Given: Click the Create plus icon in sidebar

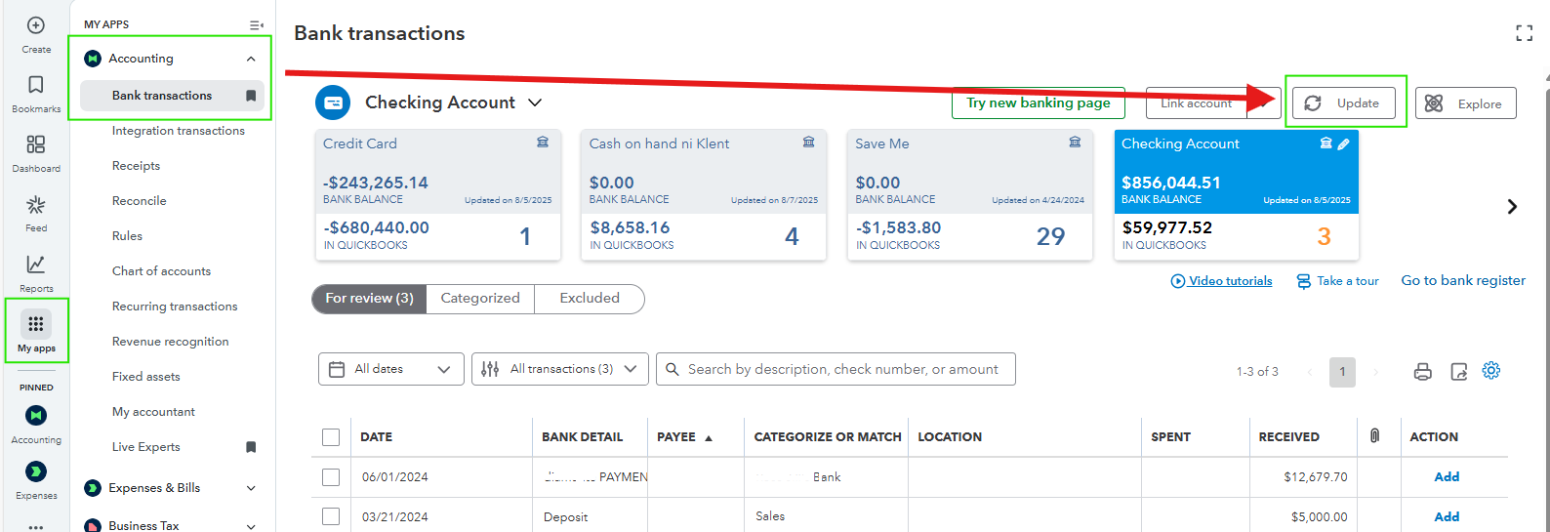Looking at the screenshot, I should (x=36, y=26).
